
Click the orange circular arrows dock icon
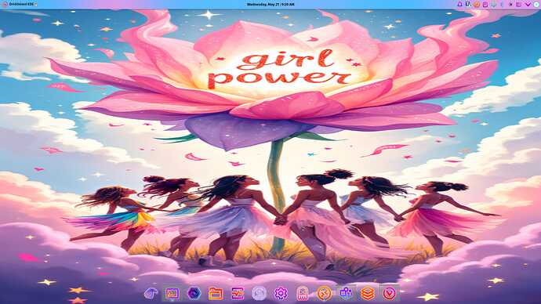point(324,294)
